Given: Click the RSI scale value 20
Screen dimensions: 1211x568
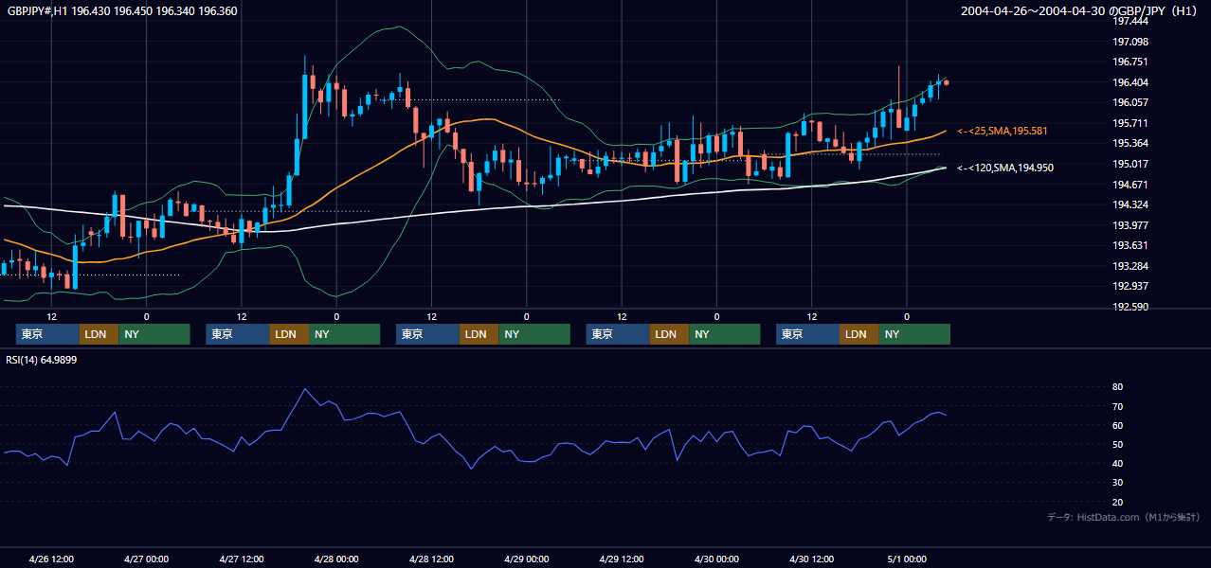Looking at the screenshot, I should pos(1117,502).
